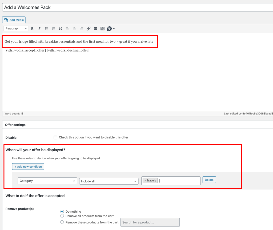Check the Disable this offer checkbox
This screenshot has height=230, width=273.
pyautogui.click(x=55, y=137)
